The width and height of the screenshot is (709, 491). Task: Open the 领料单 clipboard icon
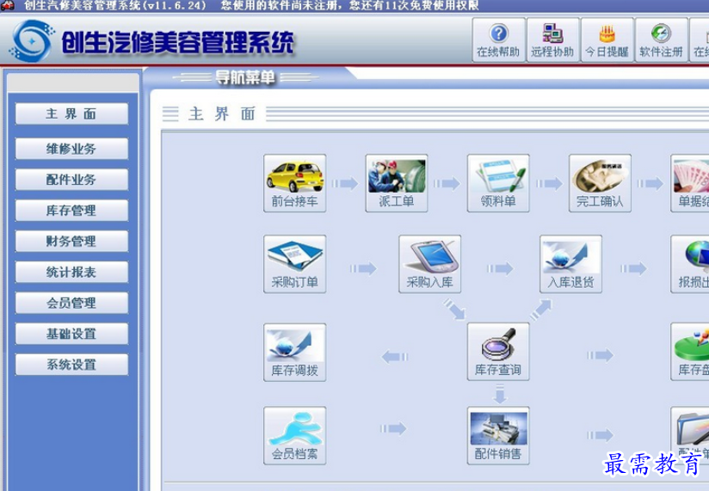(498, 183)
